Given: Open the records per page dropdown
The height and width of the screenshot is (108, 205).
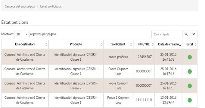Looking at the screenshot, I should [x=22, y=34].
